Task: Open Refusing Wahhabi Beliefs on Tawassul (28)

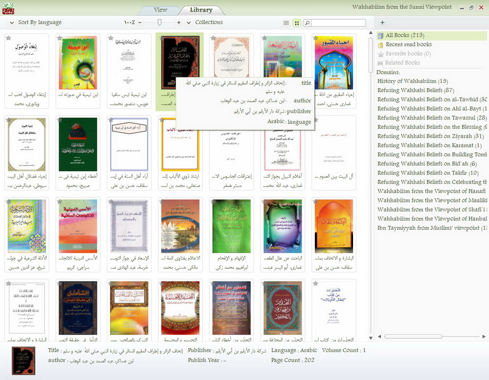Action: (x=432, y=118)
